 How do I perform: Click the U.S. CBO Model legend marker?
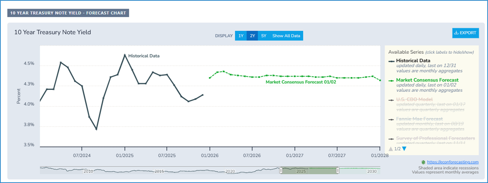(x=391, y=100)
